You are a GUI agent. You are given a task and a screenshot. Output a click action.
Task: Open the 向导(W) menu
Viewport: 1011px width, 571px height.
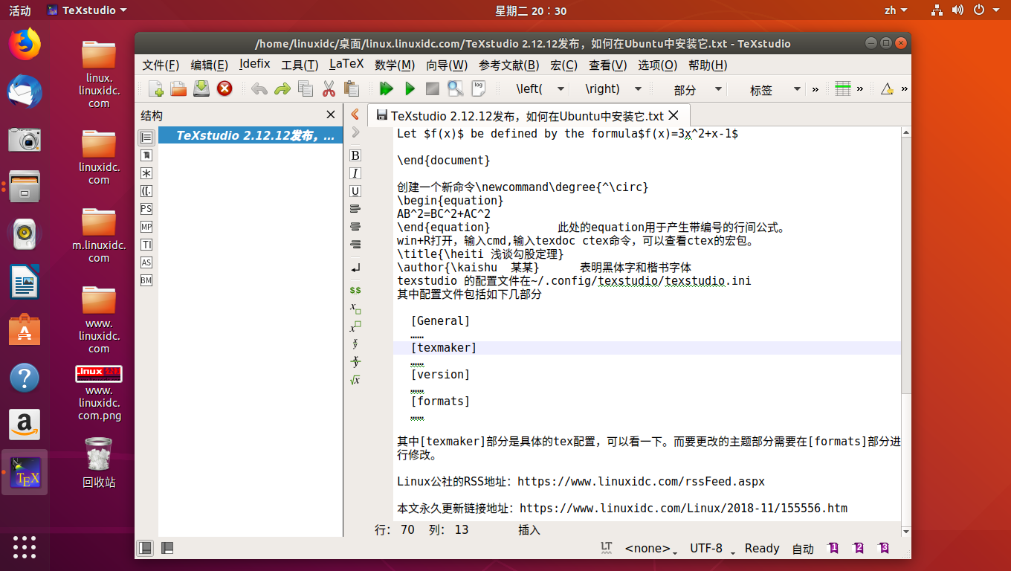[x=447, y=65]
